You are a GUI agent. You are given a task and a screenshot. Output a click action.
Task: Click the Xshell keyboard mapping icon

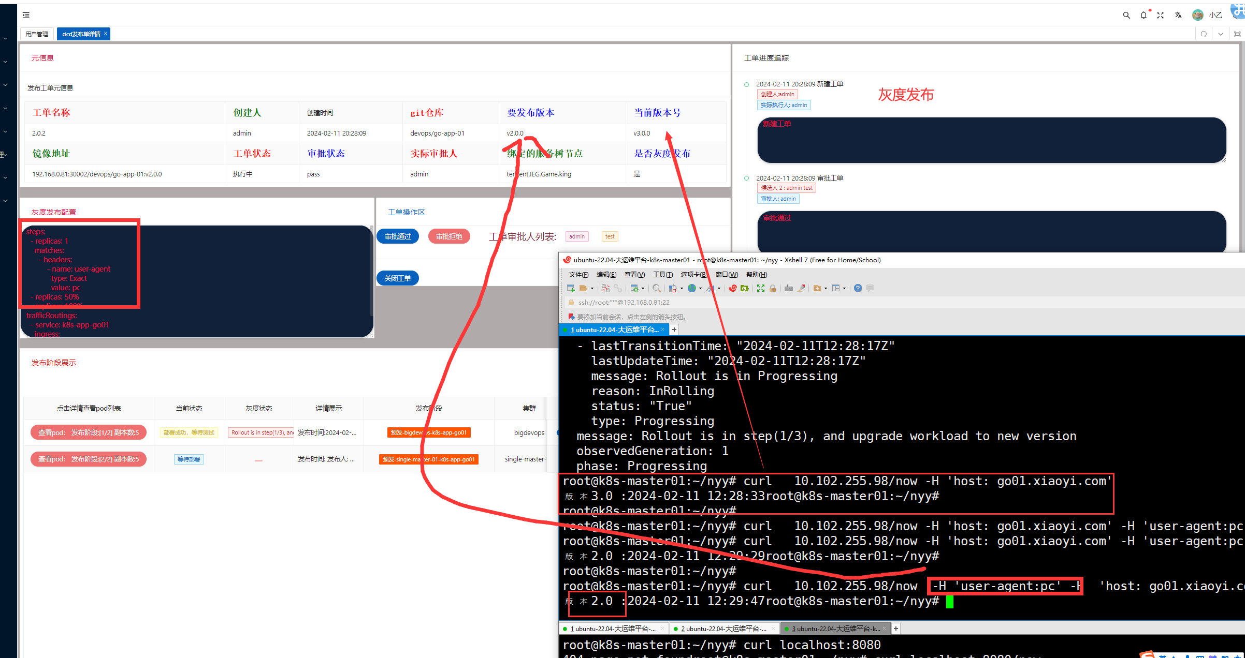tap(789, 288)
